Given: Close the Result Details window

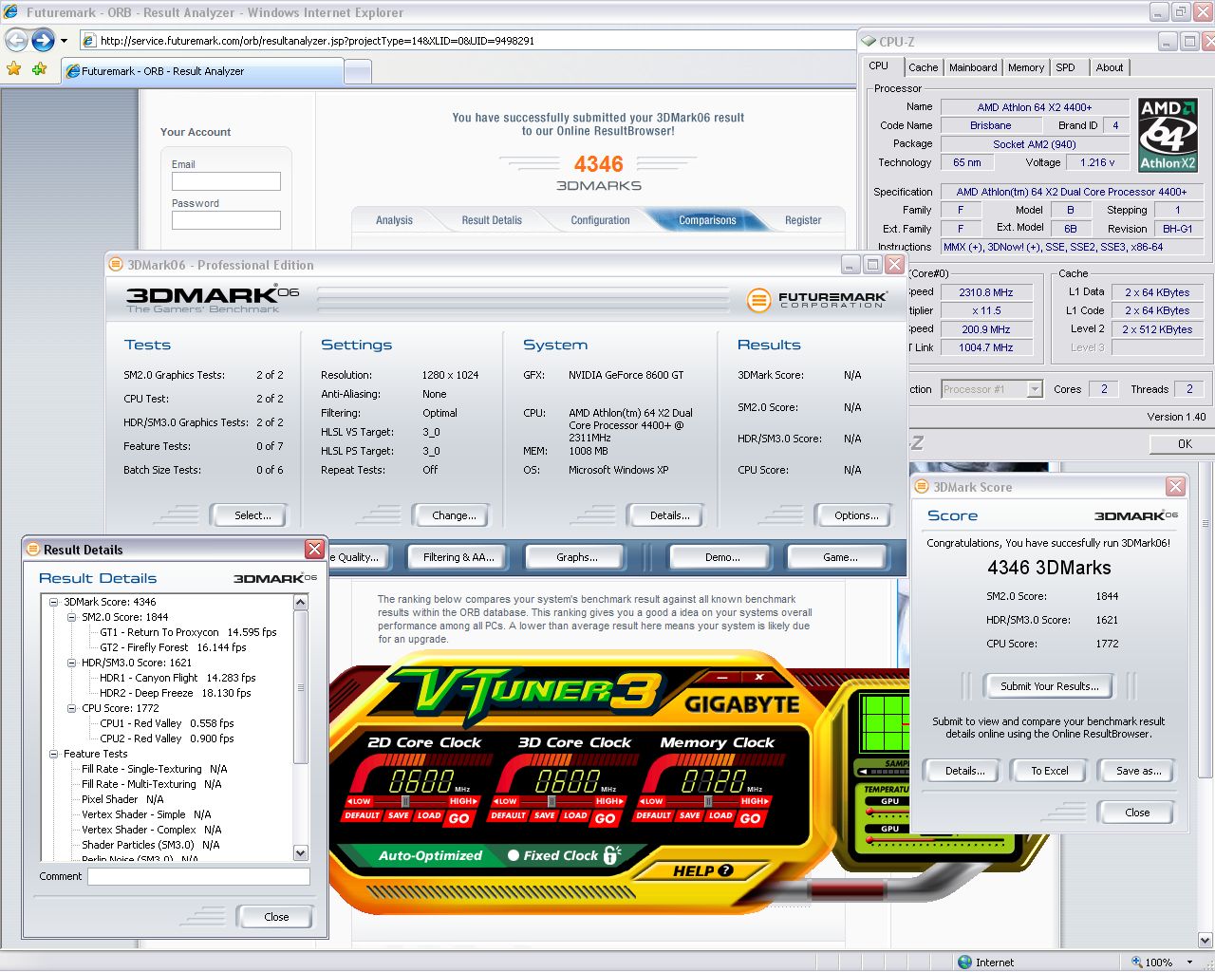Looking at the screenshot, I should (x=315, y=550).
